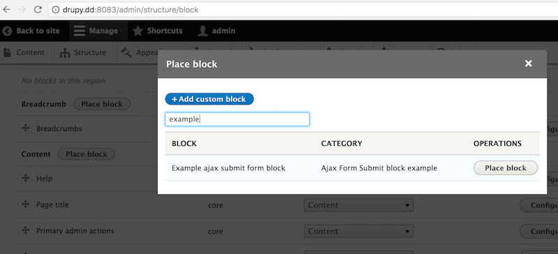Image resolution: width=558 pixels, height=254 pixels.
Task: Click 'Ajax Form Submit block example' category text
Action: click(379, 168)
